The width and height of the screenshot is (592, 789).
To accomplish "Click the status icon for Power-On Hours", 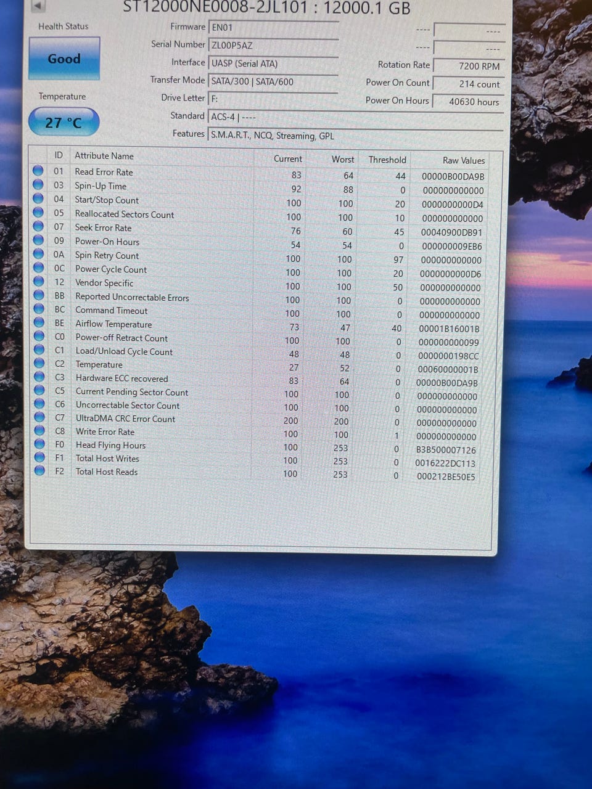I will (x=38, y=240).
